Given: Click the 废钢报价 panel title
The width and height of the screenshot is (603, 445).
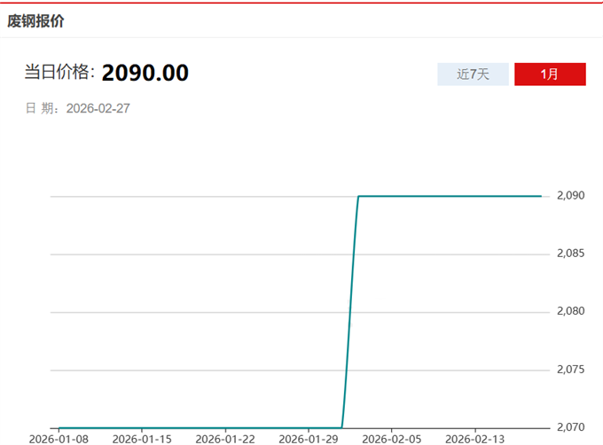Looking at the screenshot, I should tap(35, 20).
